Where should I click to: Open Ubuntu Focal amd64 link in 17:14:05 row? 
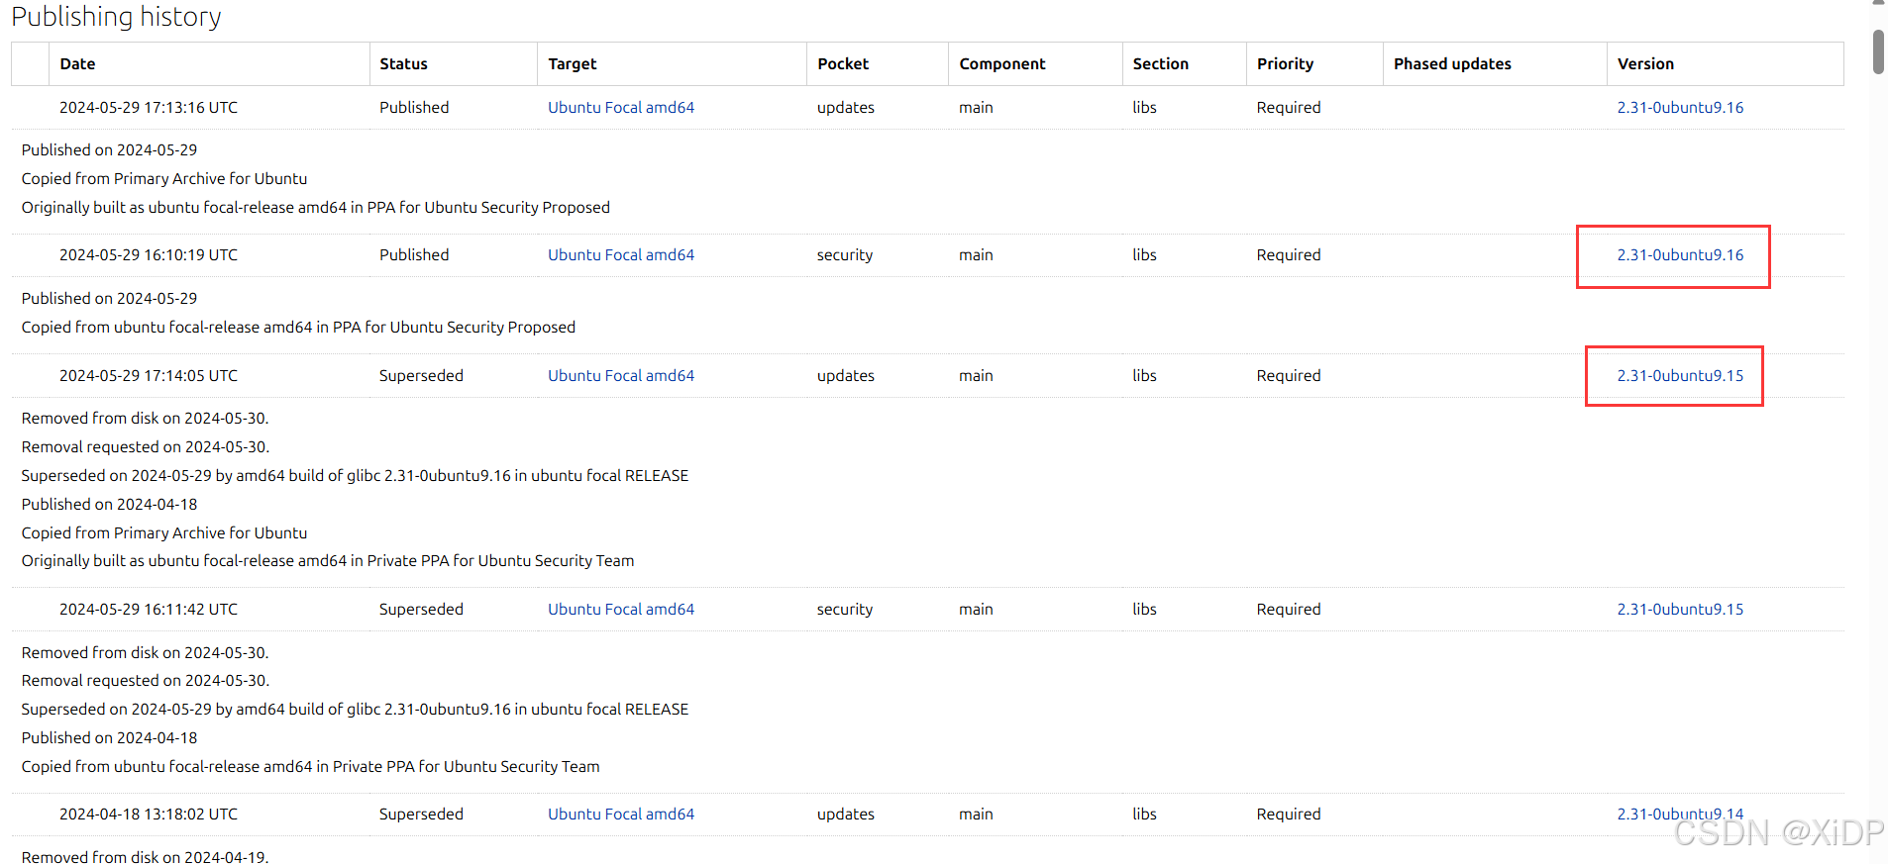[620, 375]
